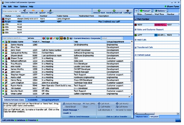Click the Clear message button

(85, 107)
